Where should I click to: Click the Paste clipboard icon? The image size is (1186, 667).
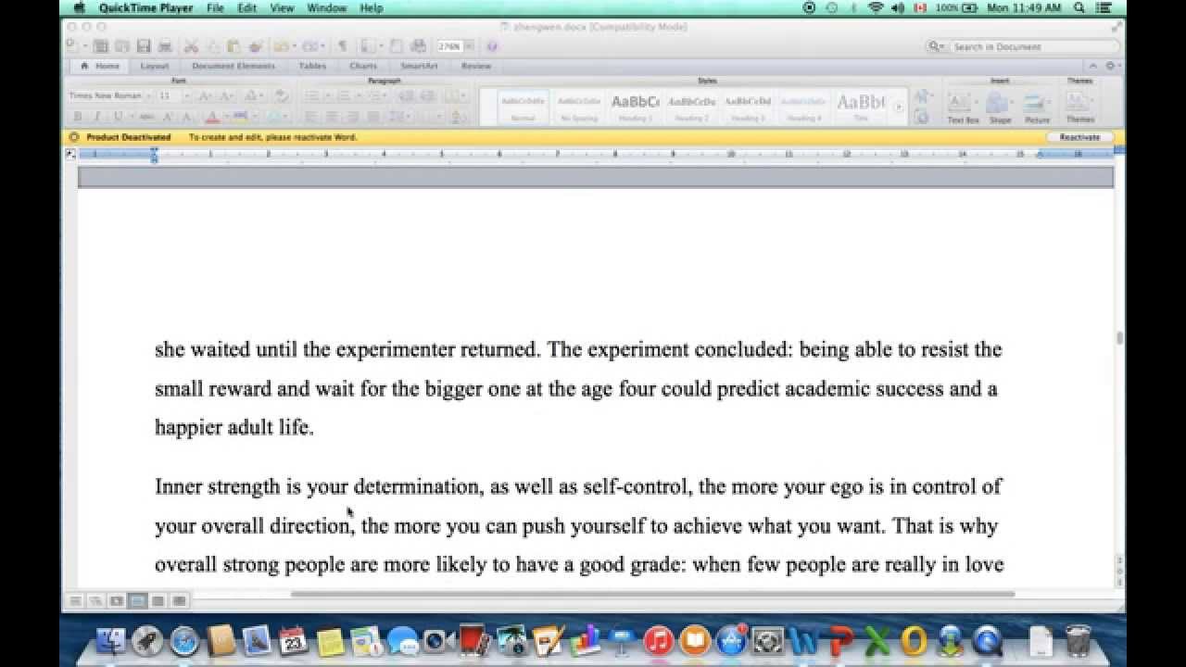233,46
